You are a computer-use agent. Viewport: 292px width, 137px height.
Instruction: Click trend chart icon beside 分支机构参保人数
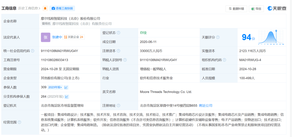(67, 97)
